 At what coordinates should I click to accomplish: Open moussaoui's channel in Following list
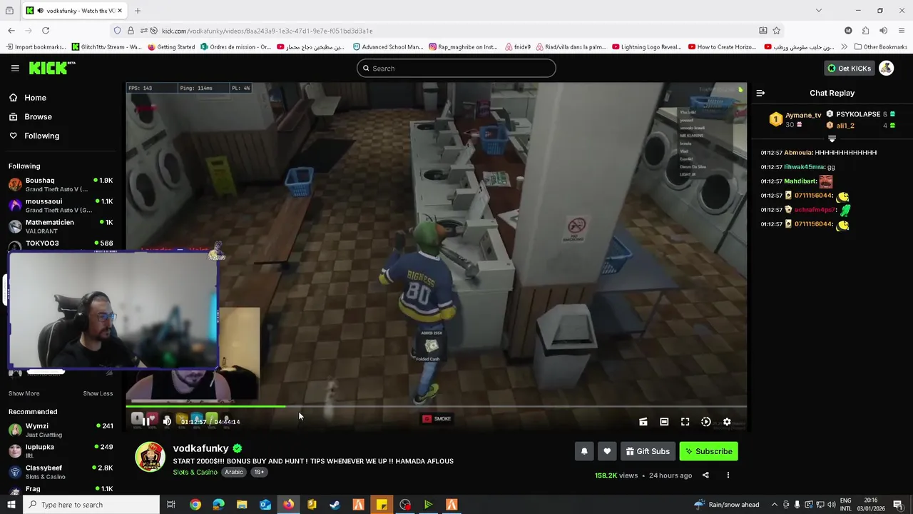pyautogui.click(x=61, y=205)
